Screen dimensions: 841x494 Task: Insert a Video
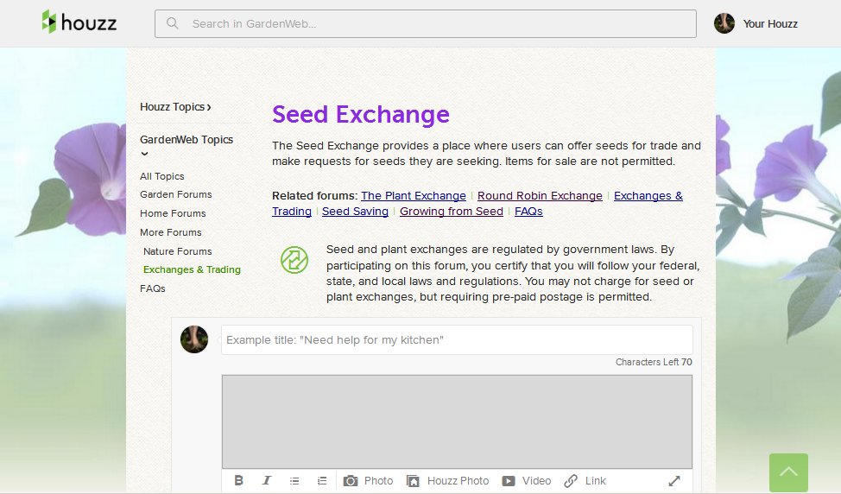point(527,480)
